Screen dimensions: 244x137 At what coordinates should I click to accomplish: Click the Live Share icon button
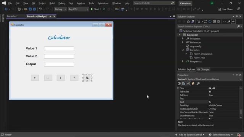click(x=225, y=9)
